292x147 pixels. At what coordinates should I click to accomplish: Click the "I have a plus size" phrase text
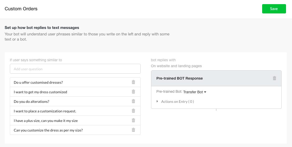(x=46, y=121)
